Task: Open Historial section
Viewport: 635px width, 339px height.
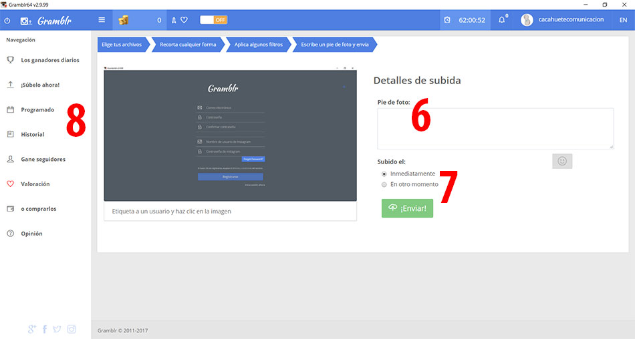Action: tap(33, 134)
